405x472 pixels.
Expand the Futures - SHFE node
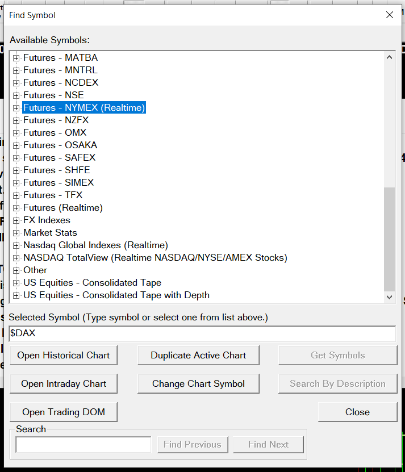coord(16,170)
